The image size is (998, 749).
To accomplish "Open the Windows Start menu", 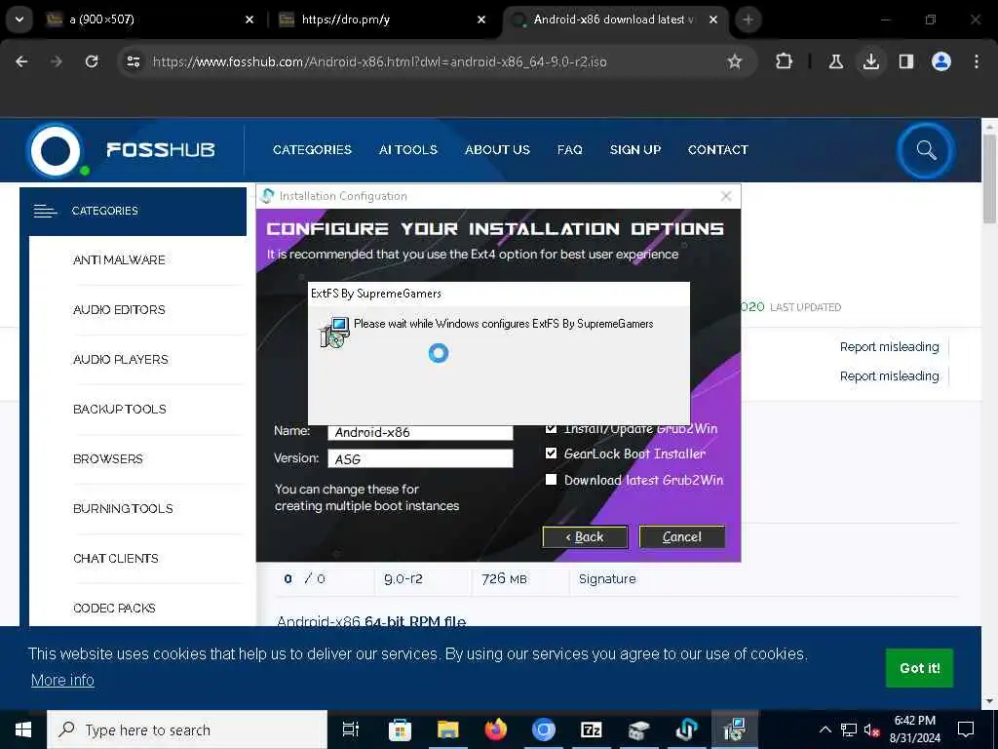I will point(23,729).
